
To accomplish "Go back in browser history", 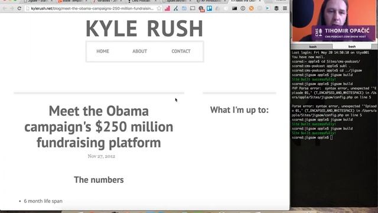I will click(5, 8).
